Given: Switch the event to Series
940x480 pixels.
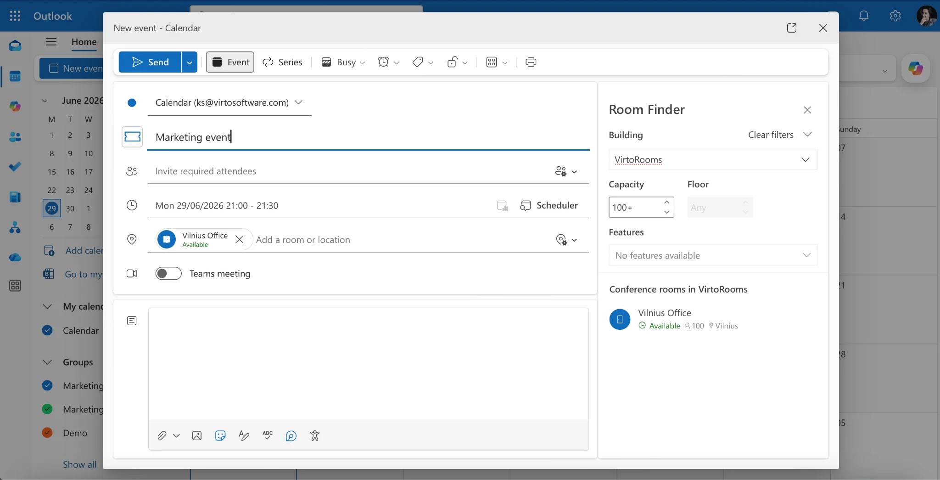Looking at the screenshot, I should pyautogui.click(x=282, y=62).
